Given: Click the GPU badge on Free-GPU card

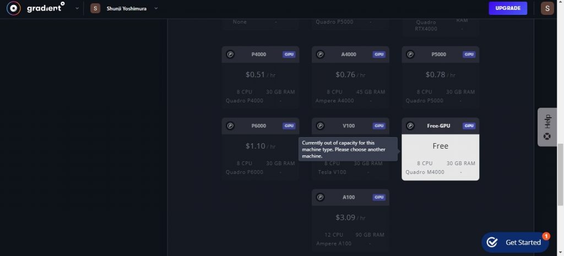Looking at the screenshot, I should click(x=469, y=126).
